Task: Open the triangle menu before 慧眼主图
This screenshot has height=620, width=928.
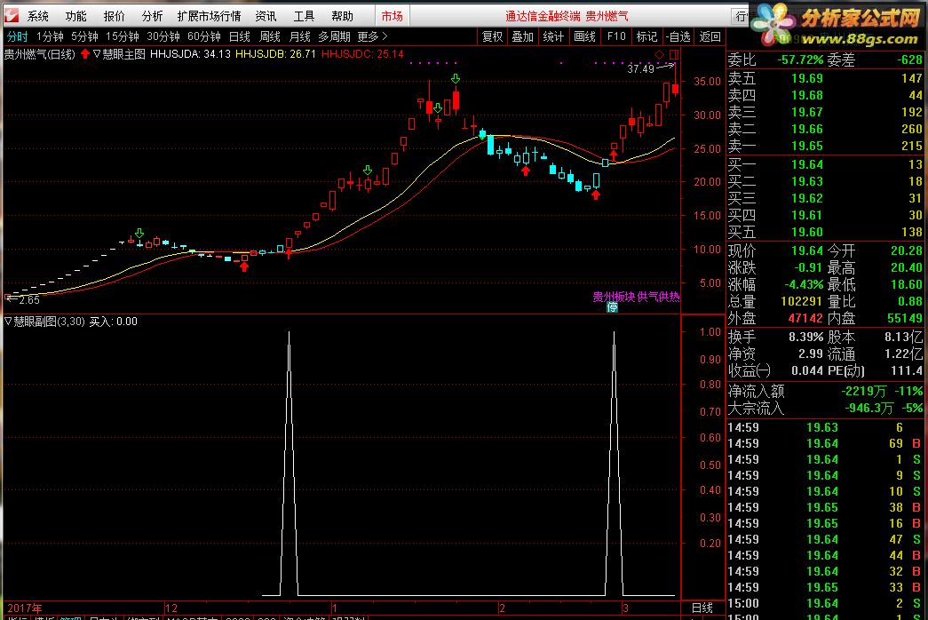Action: [x=97, y=54]
